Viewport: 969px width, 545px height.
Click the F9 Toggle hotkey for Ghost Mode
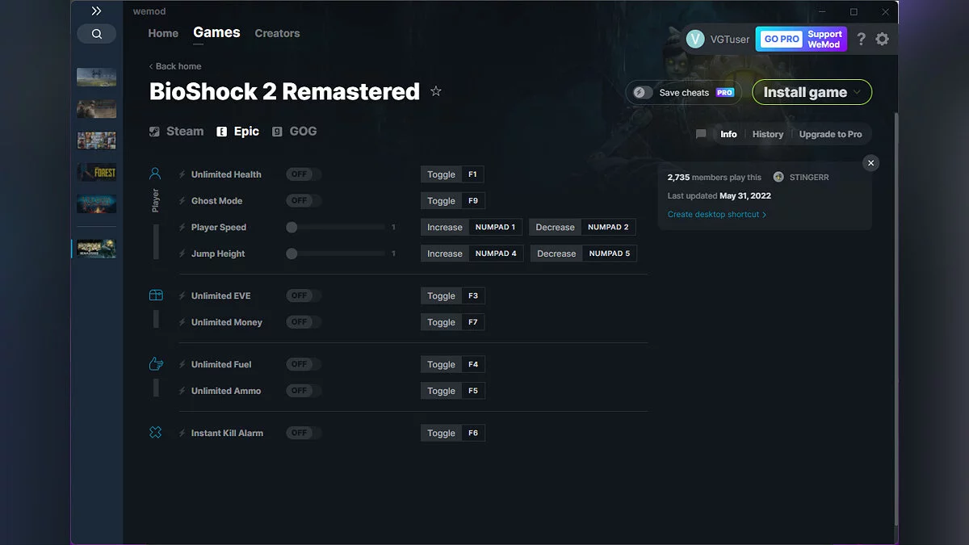click(452, 200)
